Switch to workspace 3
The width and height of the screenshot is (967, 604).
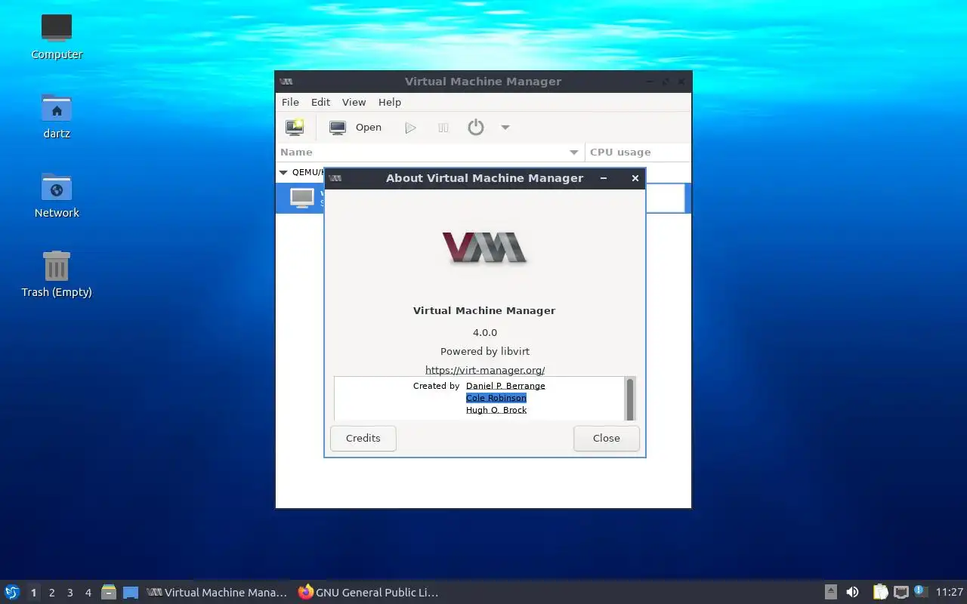tap(70, 593)
